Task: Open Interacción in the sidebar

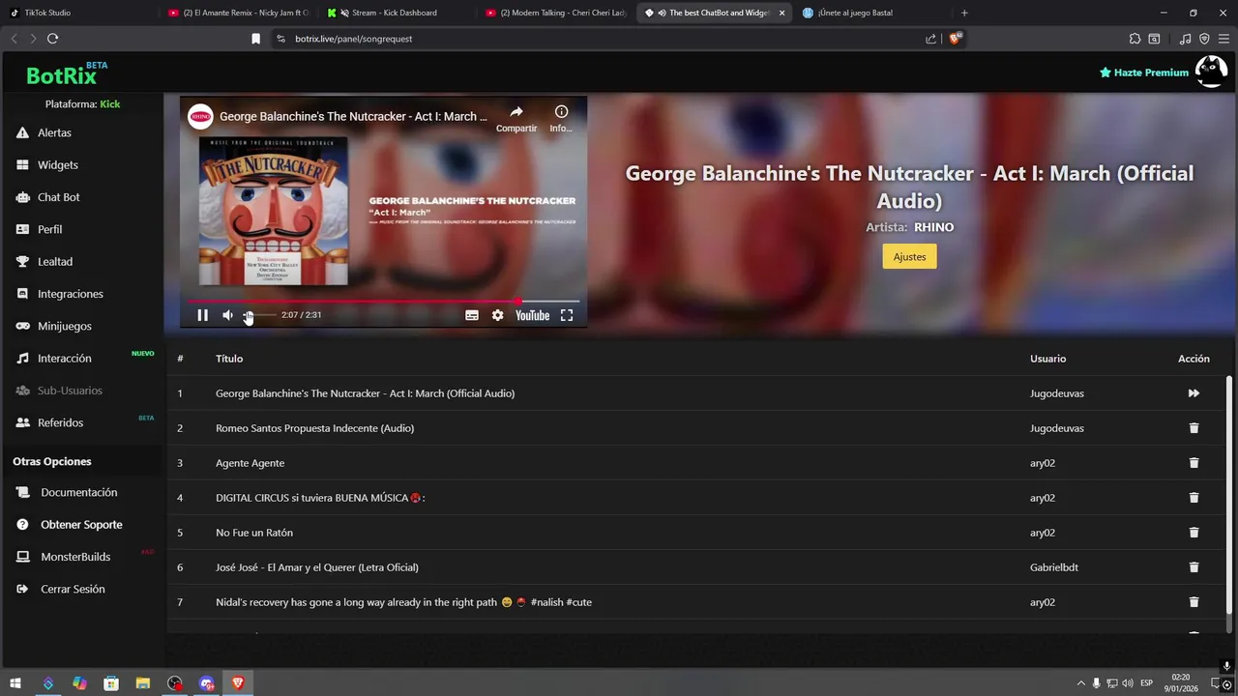Action: (x=64, y=359)
